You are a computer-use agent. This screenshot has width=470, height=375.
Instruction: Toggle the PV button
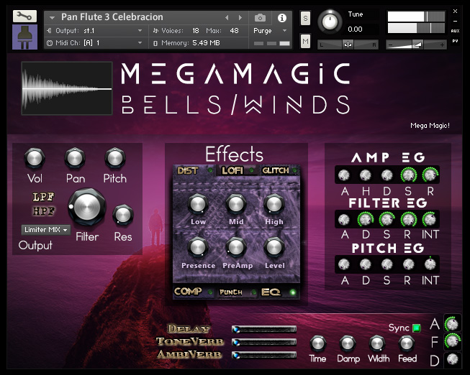tap(455, 41)
